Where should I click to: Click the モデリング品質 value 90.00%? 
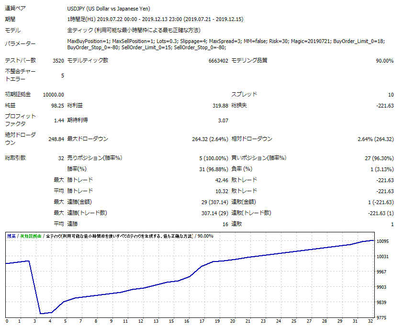tap(384, 61)
